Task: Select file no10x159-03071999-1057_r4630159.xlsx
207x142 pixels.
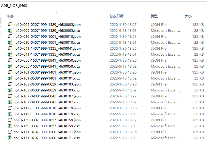Action: 47,126
